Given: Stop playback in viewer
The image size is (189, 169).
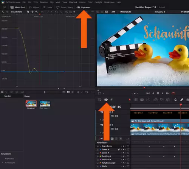Looking at the screenshot, I should 158,93.
